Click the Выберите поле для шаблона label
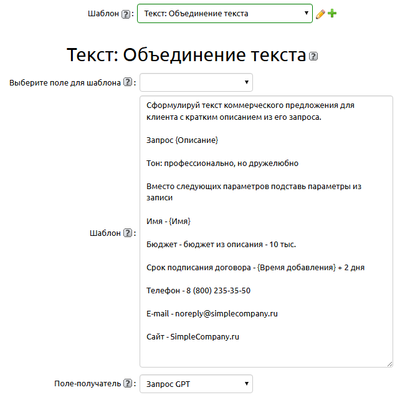 click(65, 82)
